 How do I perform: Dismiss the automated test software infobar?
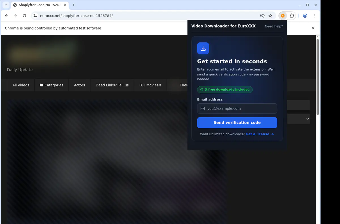click(x=313, y=28)
